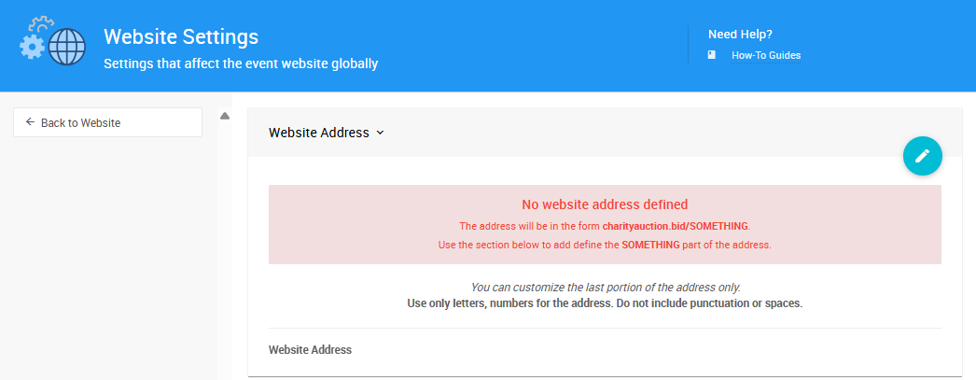Image resolution: width=976 pixels, height=380 pixels.
Task: Click the Need Help? heading
Action: click(x=740, y=35)
